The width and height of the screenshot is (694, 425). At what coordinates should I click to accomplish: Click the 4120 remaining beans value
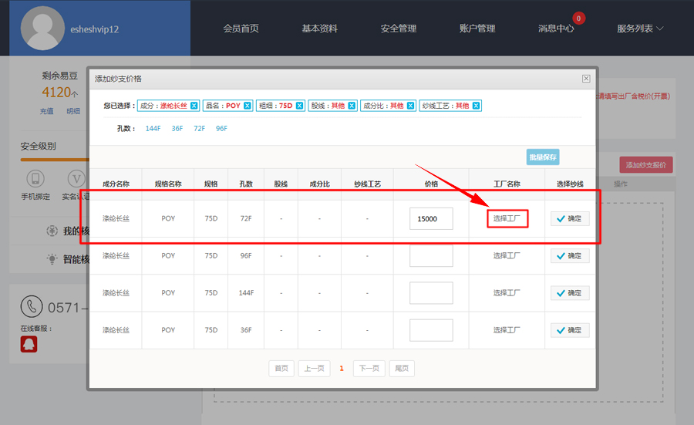56,92
